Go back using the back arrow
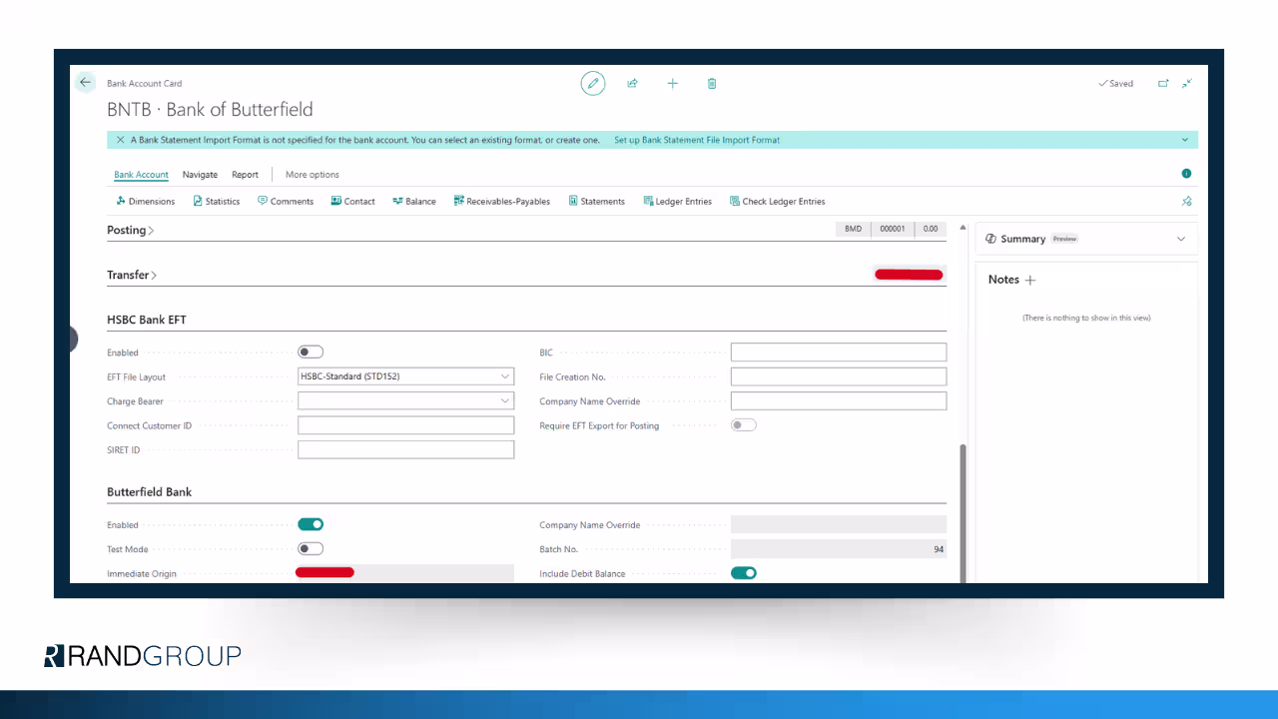 pos(86,83)
